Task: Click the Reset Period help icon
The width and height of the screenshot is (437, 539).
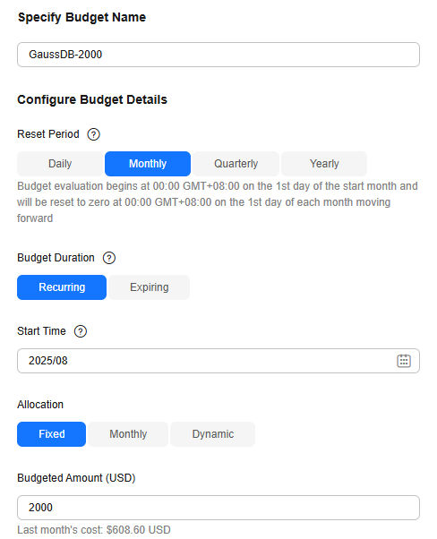Action: [93, 134]
